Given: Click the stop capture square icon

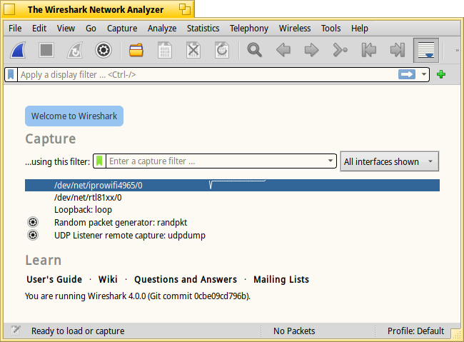Looking at the screenshot, I should point(46,50).
